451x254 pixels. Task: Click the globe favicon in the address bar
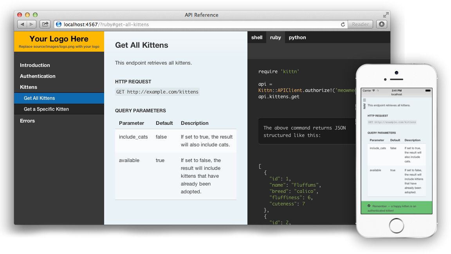58,24
